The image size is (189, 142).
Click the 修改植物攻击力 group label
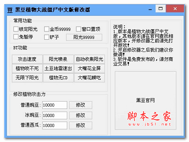pos(30,94)
